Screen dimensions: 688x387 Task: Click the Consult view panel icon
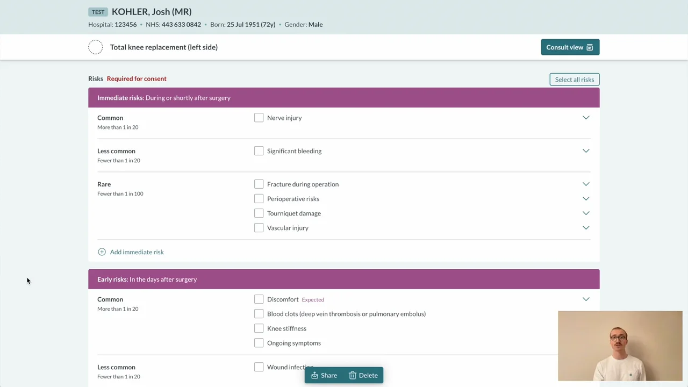(x=590, y=47)
